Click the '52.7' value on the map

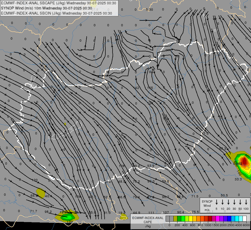107,197
